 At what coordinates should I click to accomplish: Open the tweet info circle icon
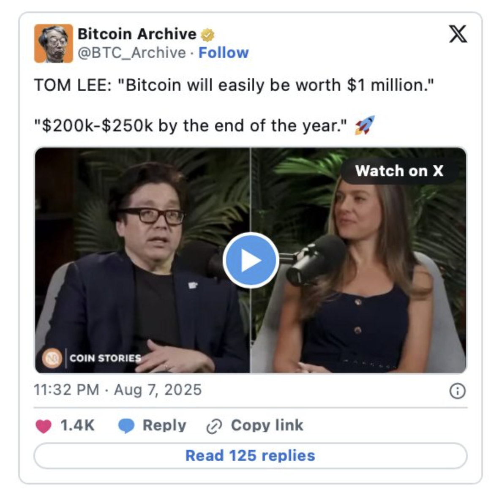coord(458,391)
